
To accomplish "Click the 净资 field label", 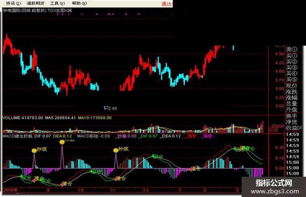I will pos(291,122).
